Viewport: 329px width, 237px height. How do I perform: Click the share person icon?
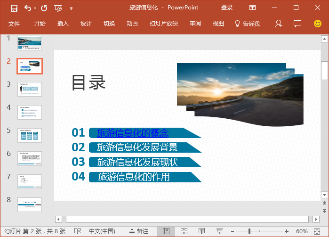[x=279, y=24]
